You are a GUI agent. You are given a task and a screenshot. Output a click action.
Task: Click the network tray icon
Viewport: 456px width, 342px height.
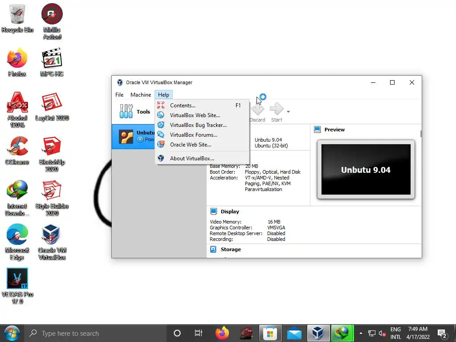point(372,333)
